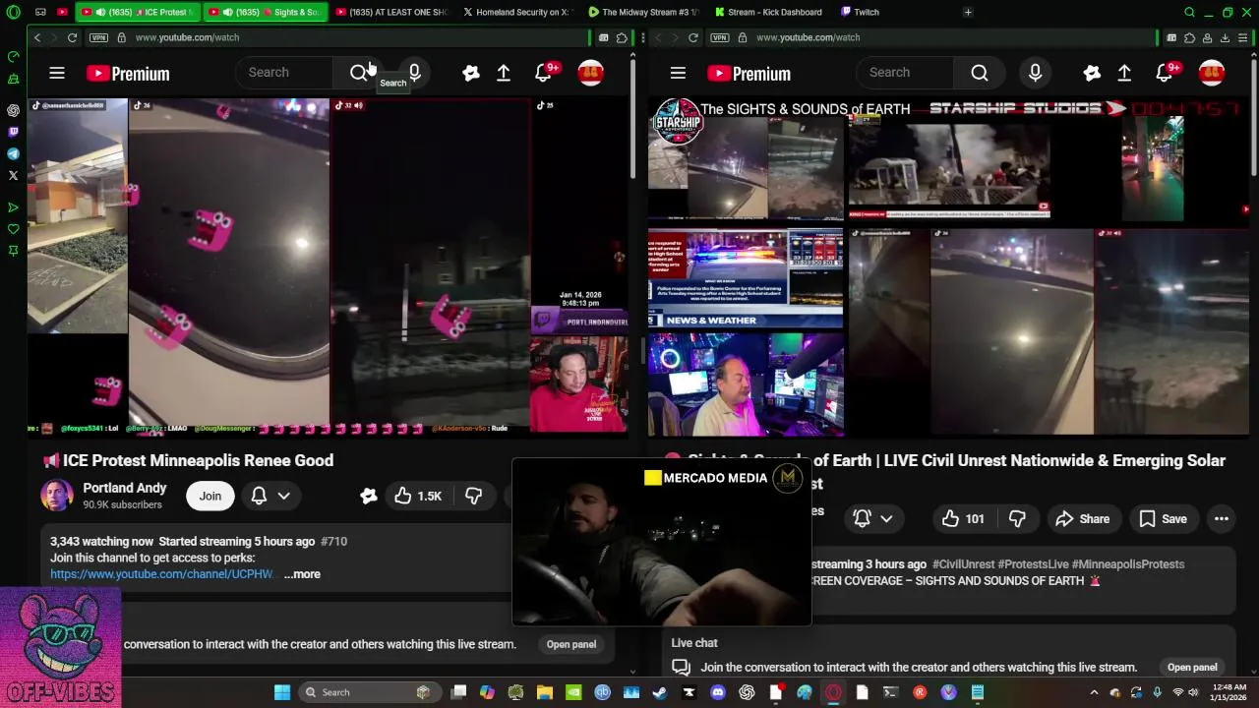1259x708 pixels.
Task: Click the left YouTube Premium logo
Action: pos(128,74)
